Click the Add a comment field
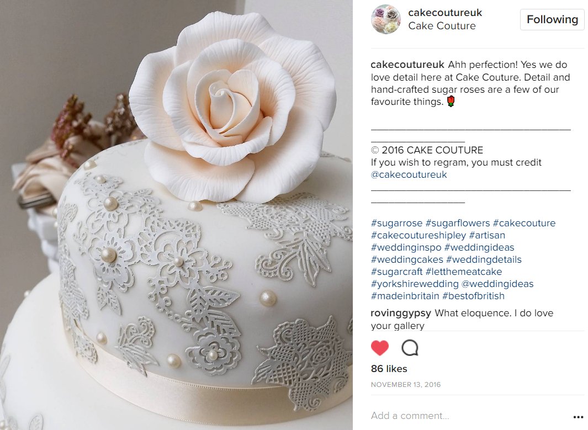The width and height of the screenshot is (588, 430). (x=469, y=416)
